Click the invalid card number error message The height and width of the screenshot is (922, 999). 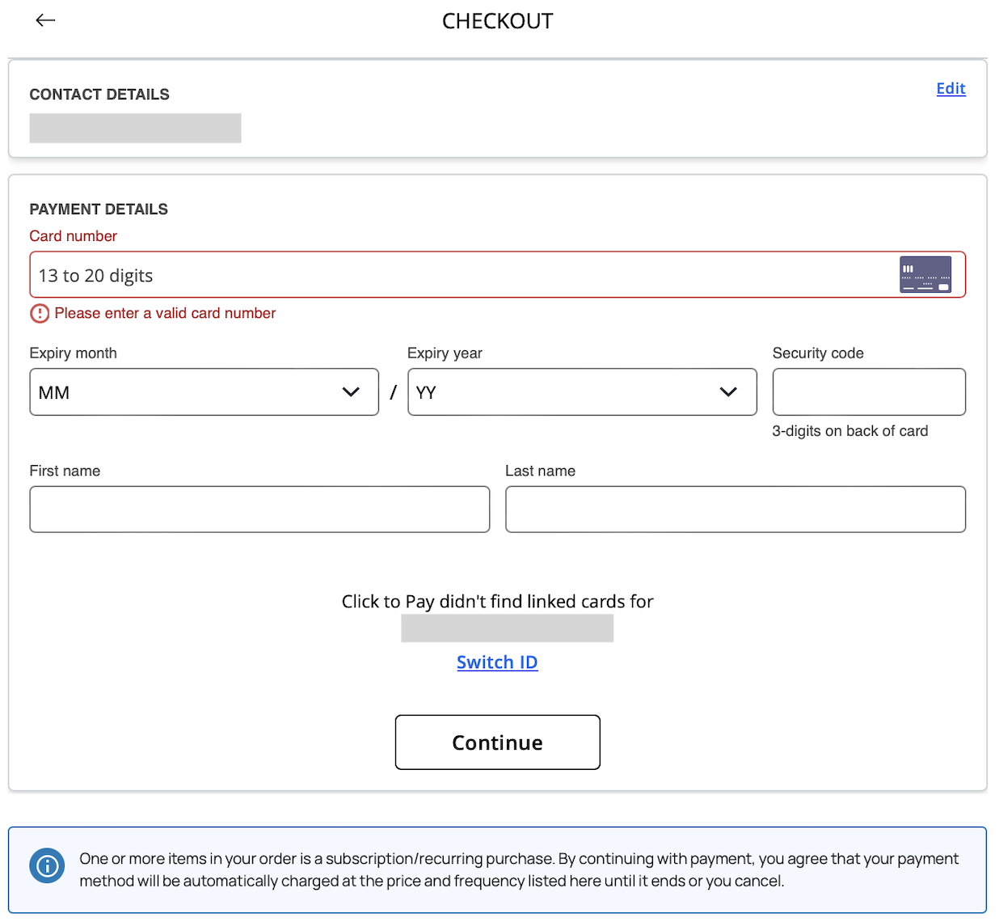pos(165,314)
